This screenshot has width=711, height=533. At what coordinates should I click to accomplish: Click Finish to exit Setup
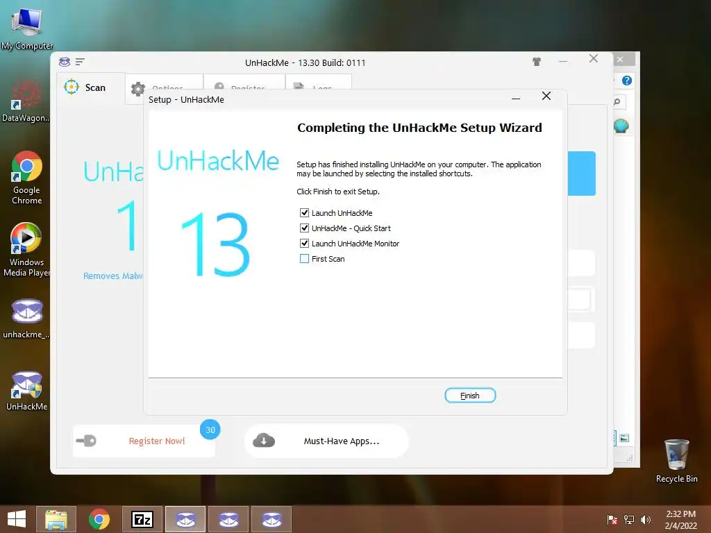470,395
